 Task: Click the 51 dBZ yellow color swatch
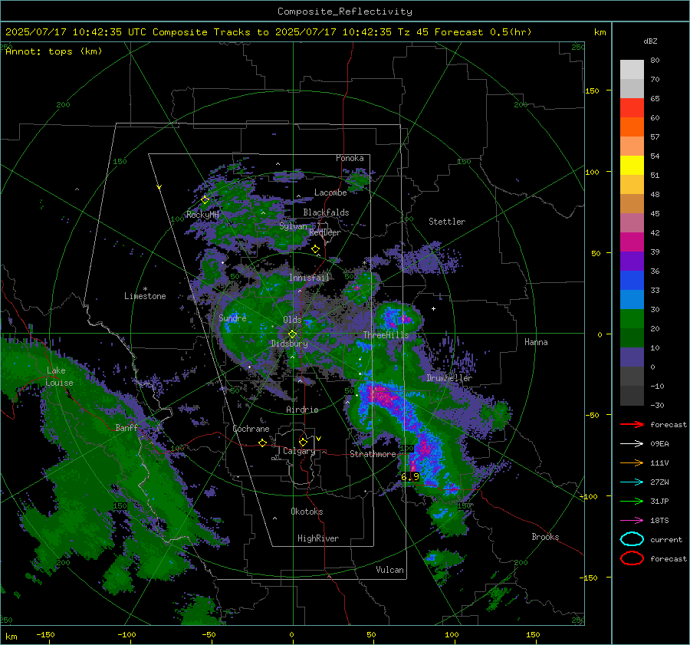[x=632, y=166]
